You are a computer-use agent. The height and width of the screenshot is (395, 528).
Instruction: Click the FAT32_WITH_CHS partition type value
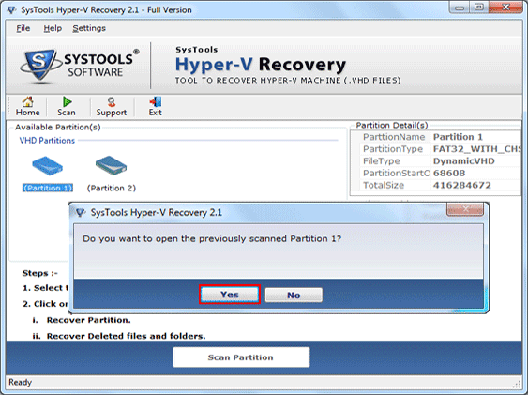(x=476, y=149)
